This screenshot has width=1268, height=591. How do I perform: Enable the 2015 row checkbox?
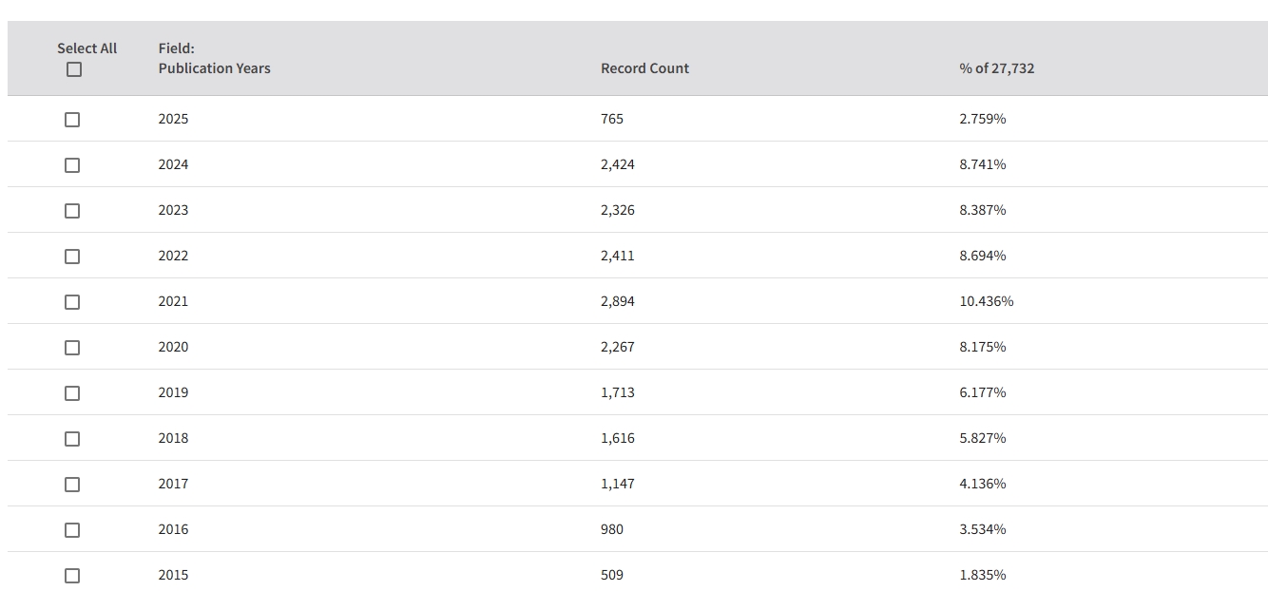(72, 576)
